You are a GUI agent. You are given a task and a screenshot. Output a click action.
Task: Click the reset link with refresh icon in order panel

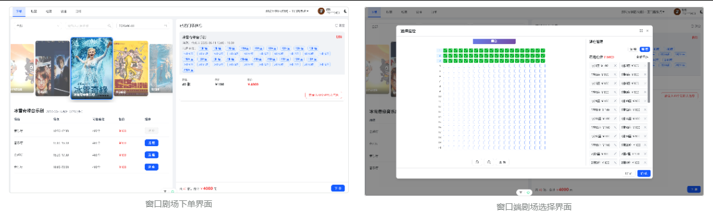click(339, 26)
